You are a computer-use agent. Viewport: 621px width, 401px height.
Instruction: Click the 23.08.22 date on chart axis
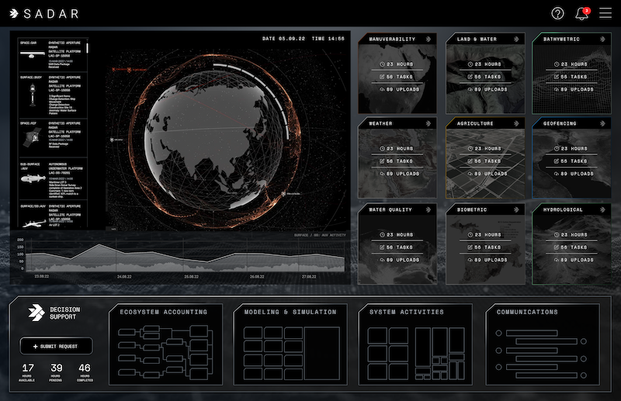click(x=42, y=276)
